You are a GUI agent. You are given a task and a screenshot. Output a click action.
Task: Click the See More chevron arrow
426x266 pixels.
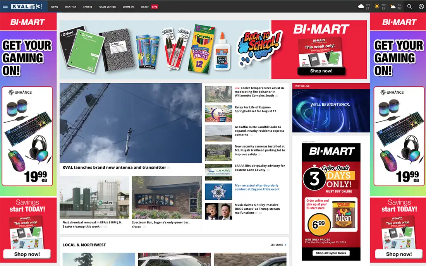(285, 245)
